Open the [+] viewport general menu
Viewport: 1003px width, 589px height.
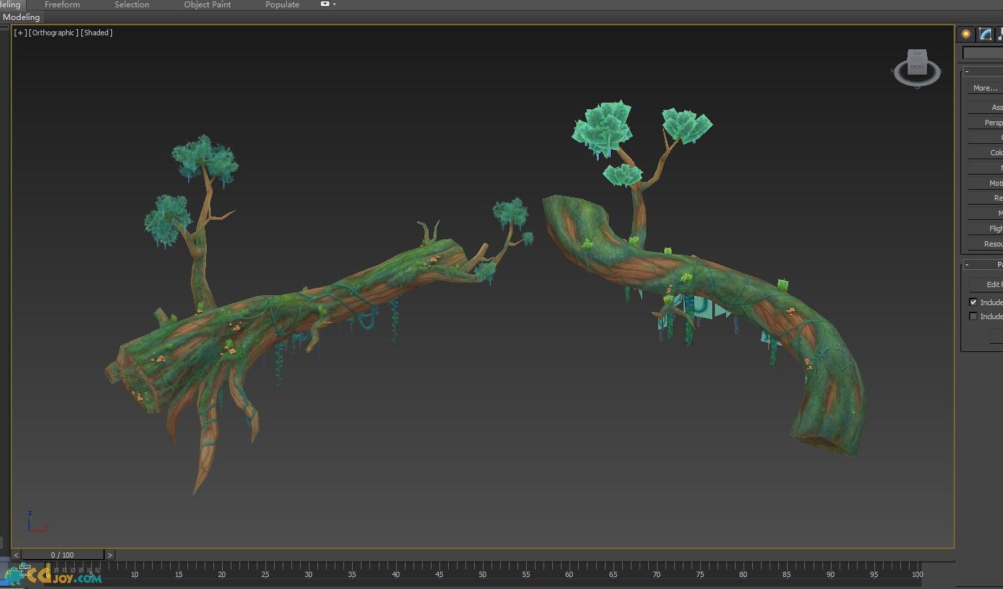(x=21, y=33)
